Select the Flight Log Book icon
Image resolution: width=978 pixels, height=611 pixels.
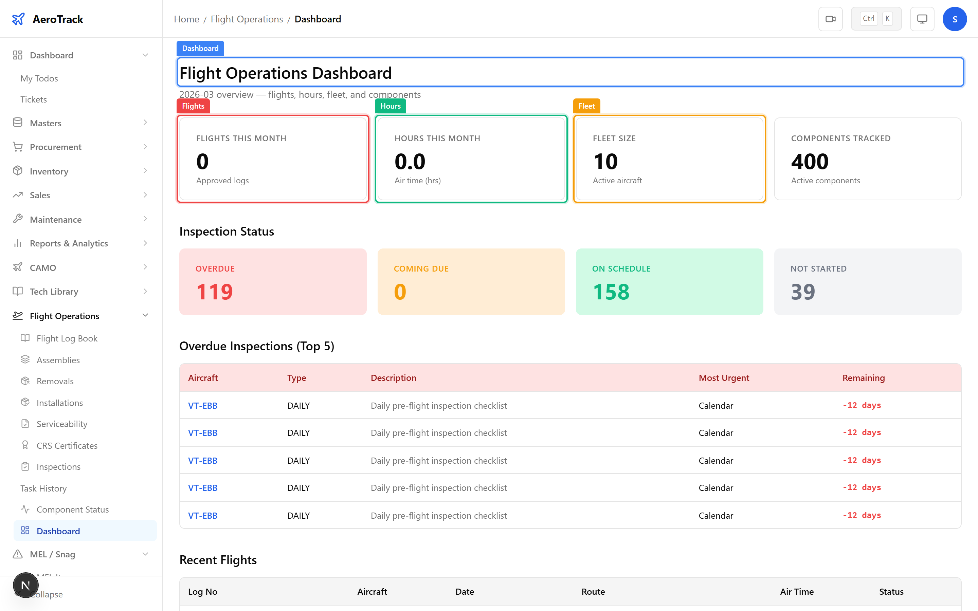click(x=25, y=338)
